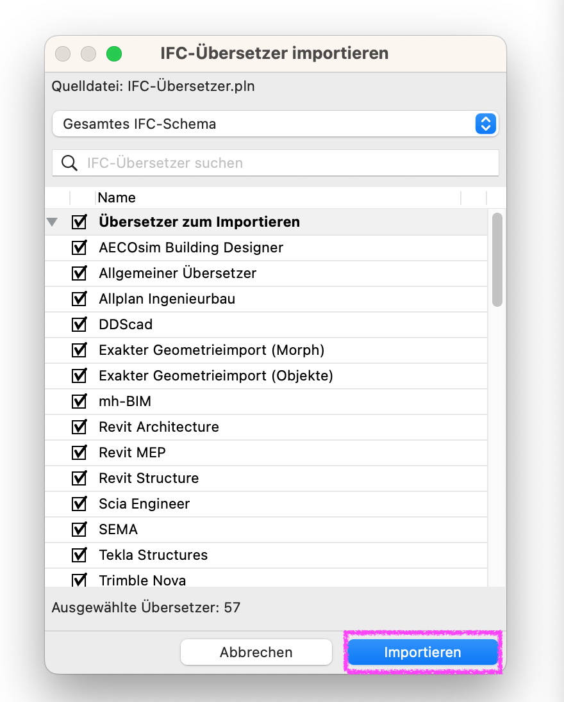Select the Scia Engineer row text

click(x=144, y=503)
